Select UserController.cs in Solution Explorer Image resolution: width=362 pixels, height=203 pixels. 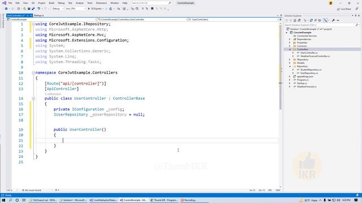click(309, 53)
